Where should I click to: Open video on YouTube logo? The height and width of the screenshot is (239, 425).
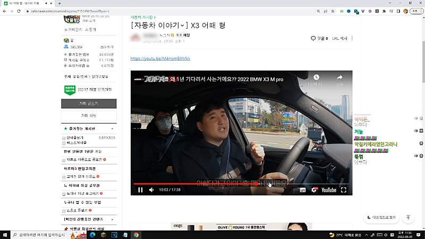pyautogui.click(x=329, y=190)
